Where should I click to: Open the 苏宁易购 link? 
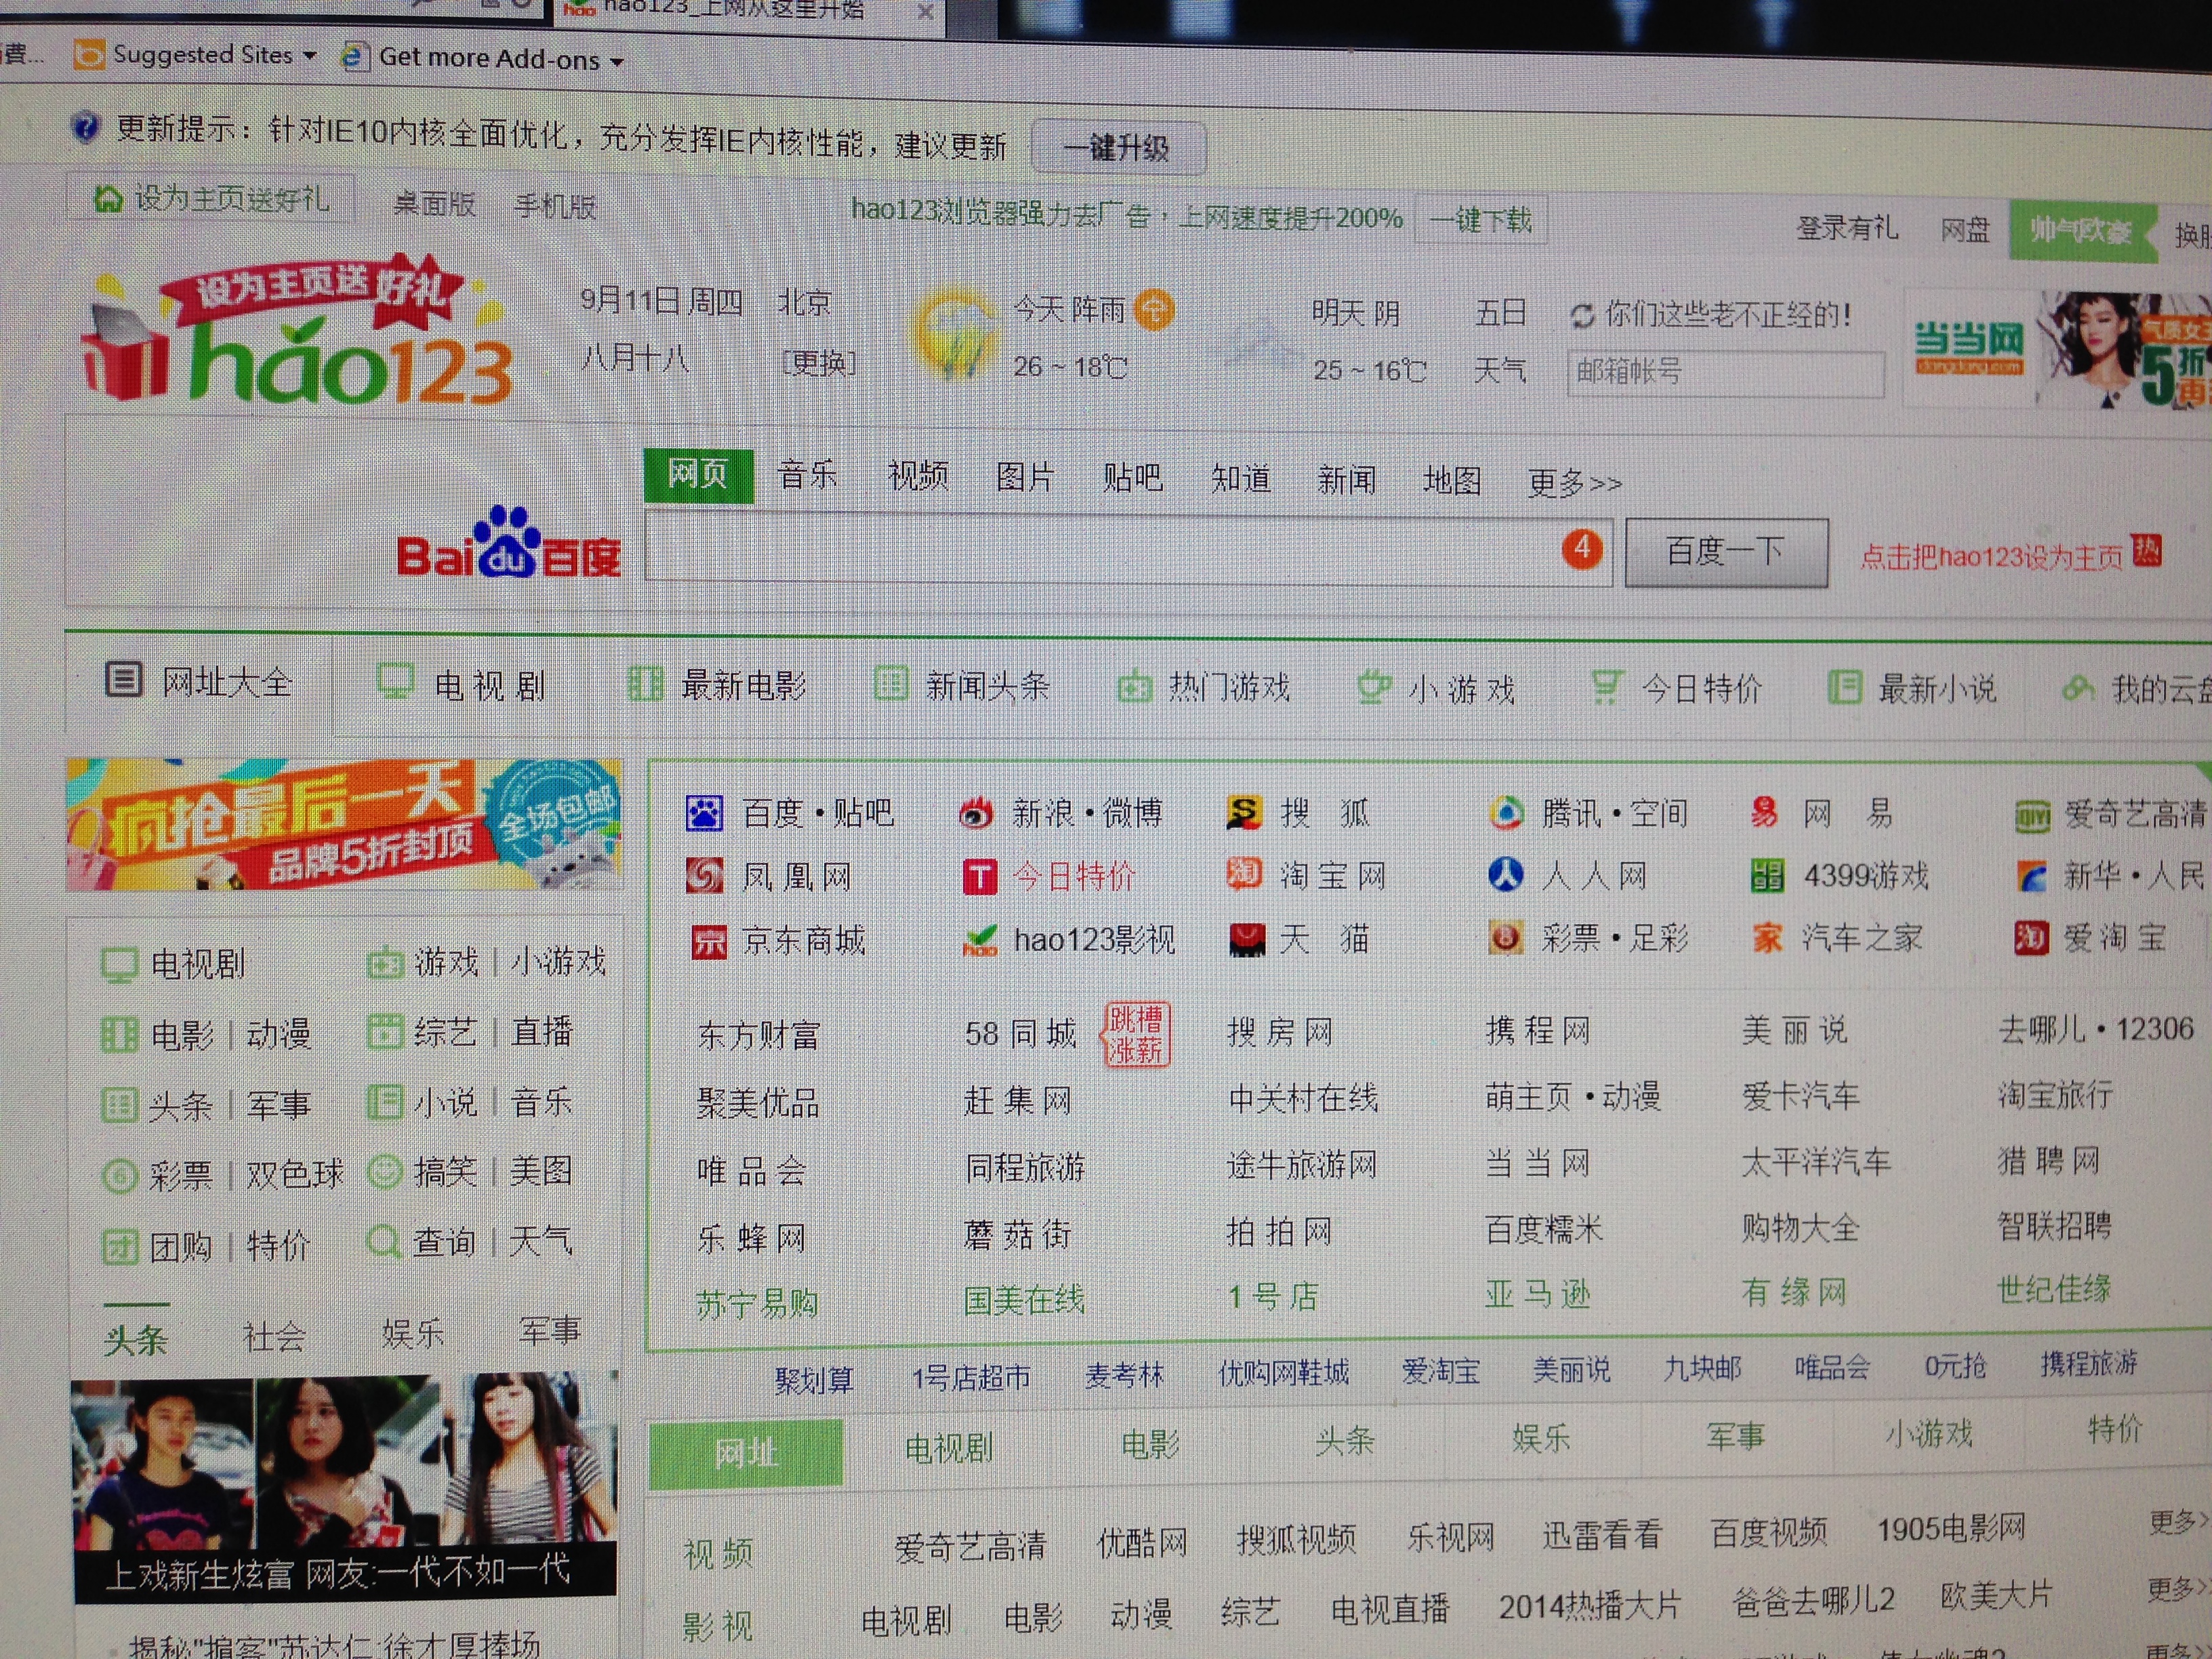coord(757,1304)
